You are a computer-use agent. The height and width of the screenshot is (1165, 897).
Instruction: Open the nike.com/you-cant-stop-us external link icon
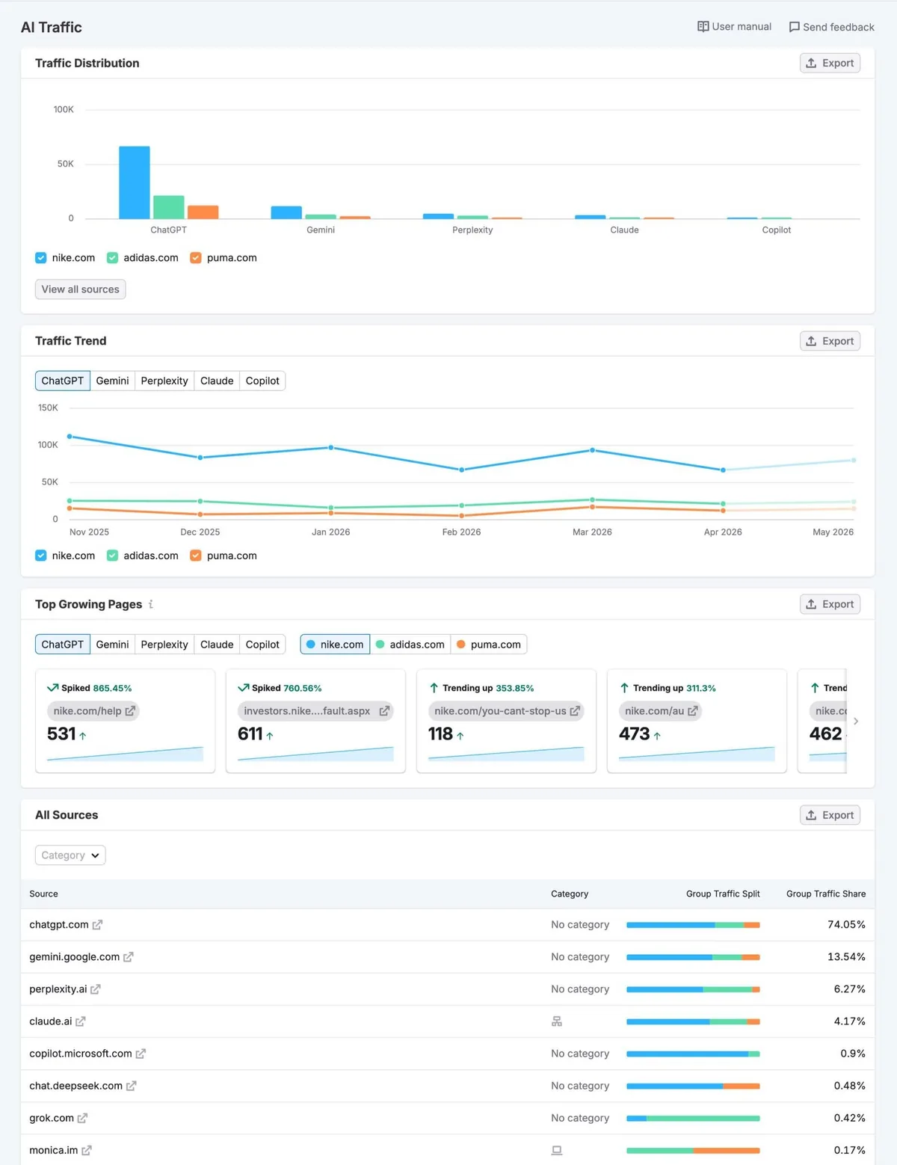[x=575, y=711]
